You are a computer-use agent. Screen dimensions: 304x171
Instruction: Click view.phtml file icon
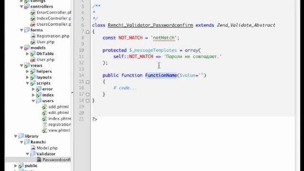[45, 130]
